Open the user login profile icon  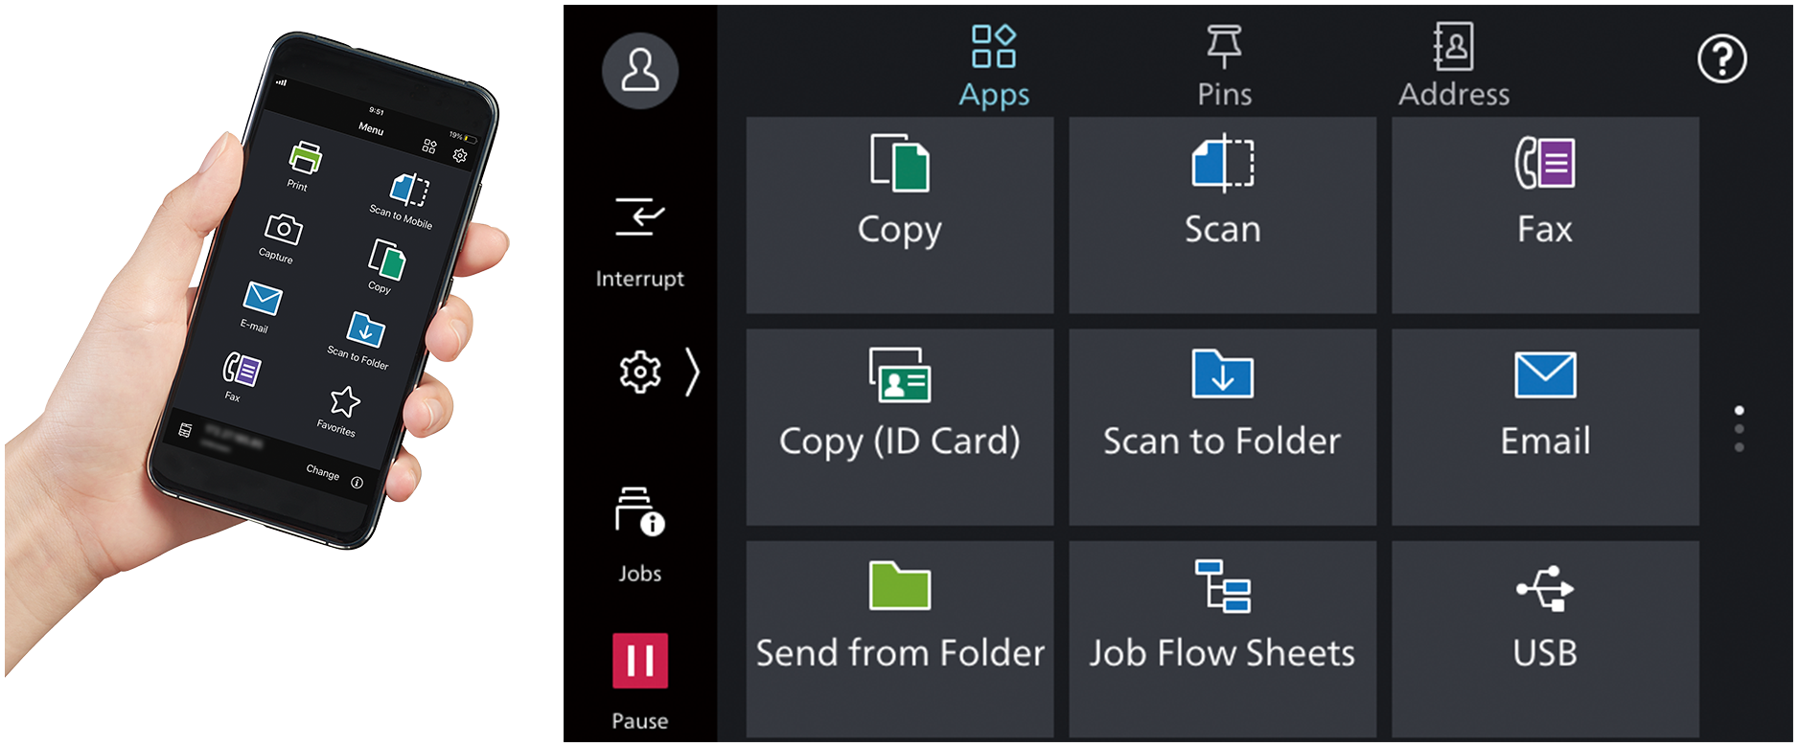[x=640, y=71]
